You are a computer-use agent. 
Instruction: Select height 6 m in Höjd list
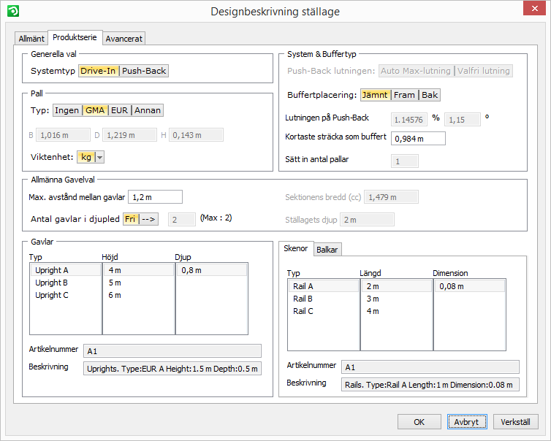(139, 295)
